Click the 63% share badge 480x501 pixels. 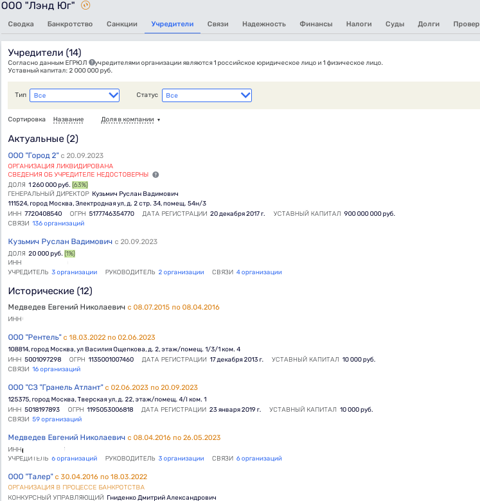click(80, 185)
